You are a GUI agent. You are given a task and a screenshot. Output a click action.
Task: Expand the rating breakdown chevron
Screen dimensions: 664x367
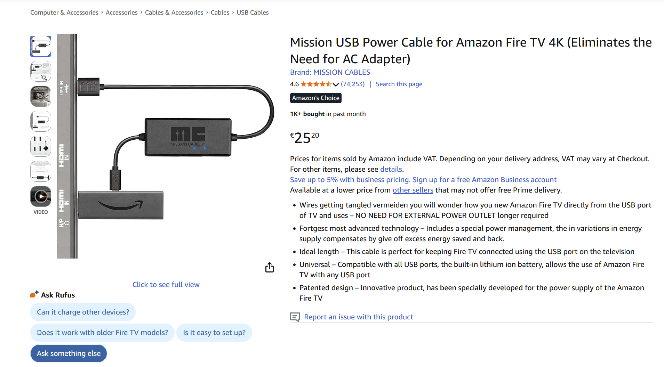[336, 84]
